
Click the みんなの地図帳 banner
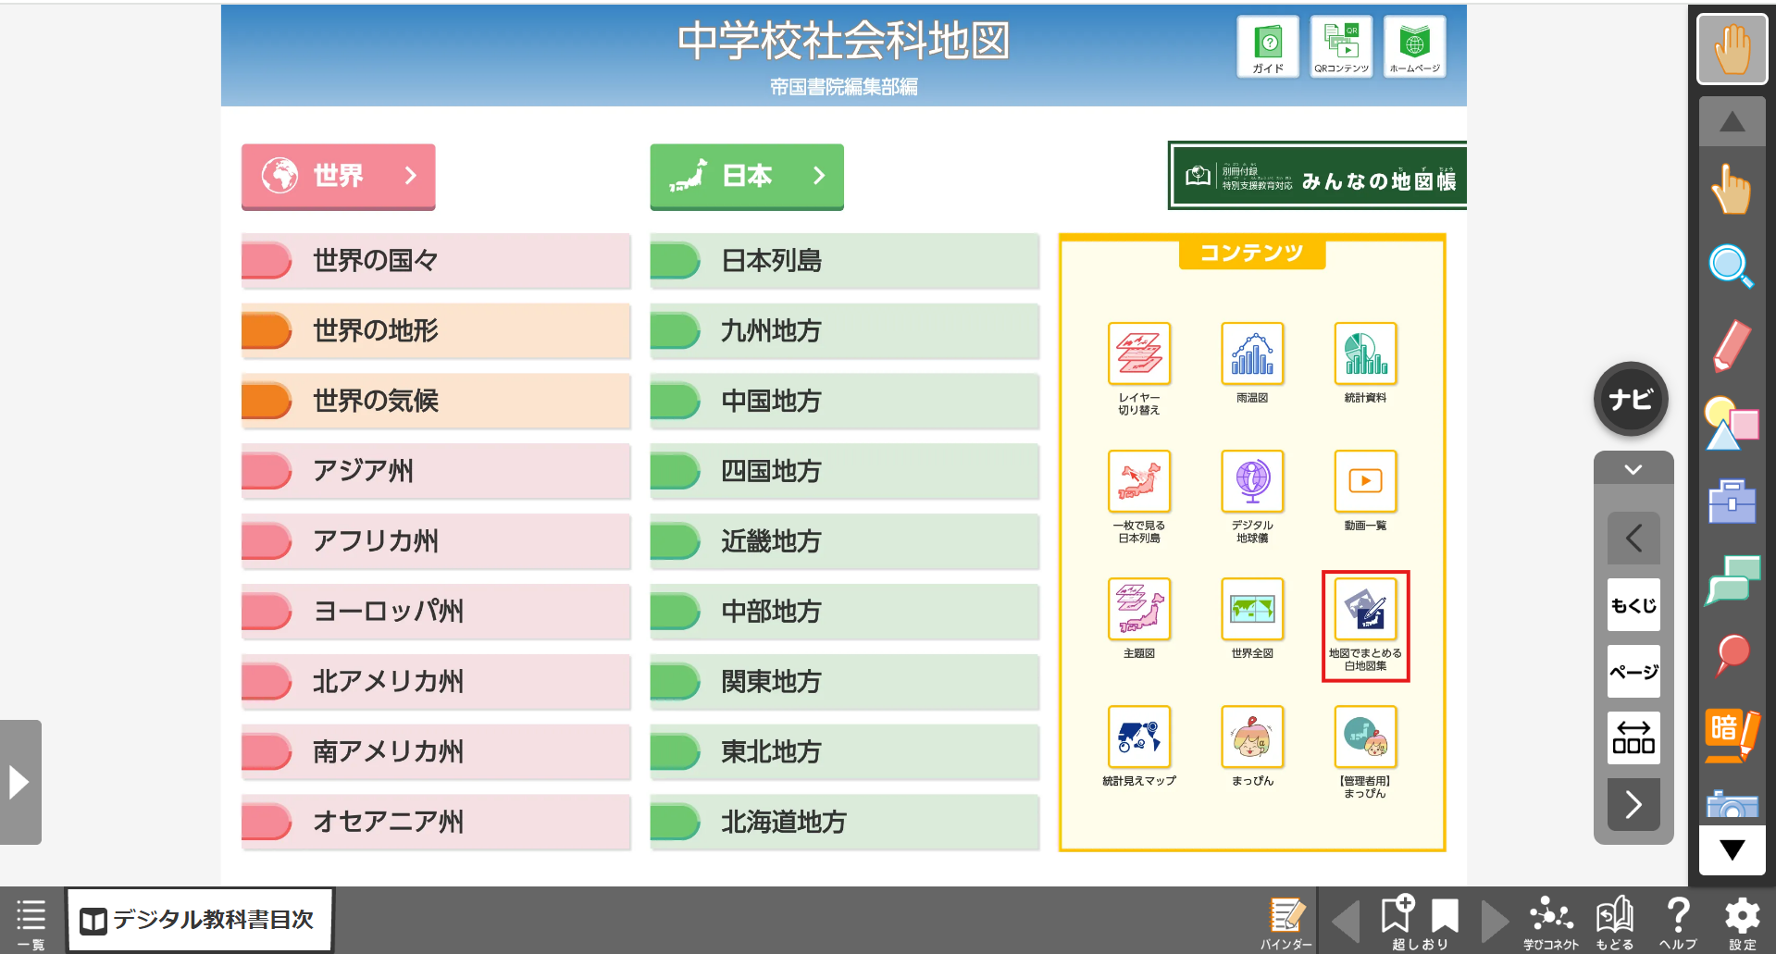point(1318,177)
